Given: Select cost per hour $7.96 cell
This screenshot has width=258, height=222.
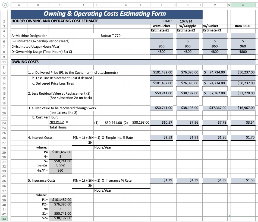Looking at the screenshot, I should click(x=188, y=123).
